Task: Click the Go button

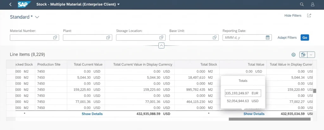Action: click(305, 37)
